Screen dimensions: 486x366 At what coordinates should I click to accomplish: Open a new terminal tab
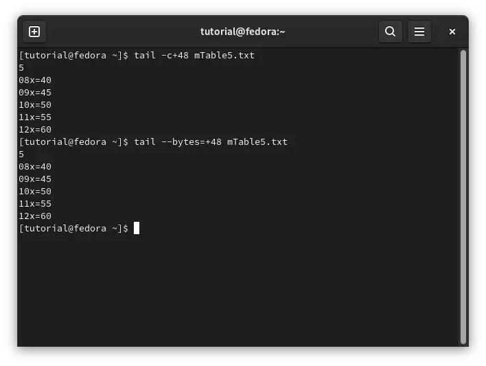tap(34, 32)
